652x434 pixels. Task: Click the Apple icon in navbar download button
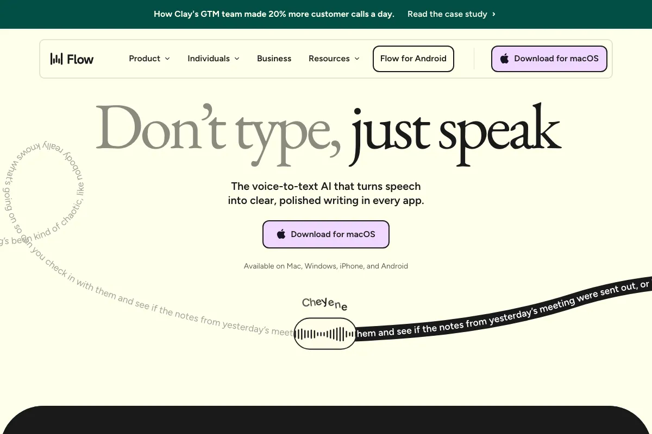pos(504,59)
